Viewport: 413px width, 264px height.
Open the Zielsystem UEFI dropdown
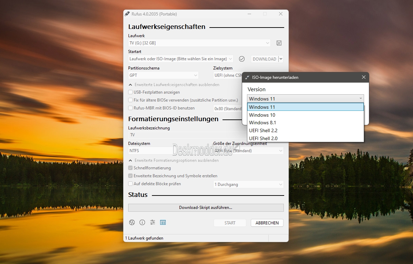(228, 75)
